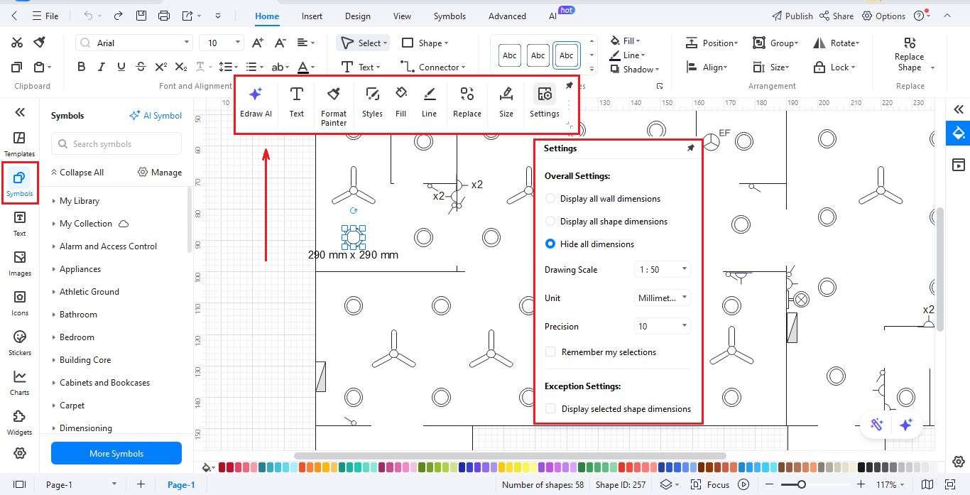
Task: Activate the Format Painter in floating toolbar
Action: 334,106
